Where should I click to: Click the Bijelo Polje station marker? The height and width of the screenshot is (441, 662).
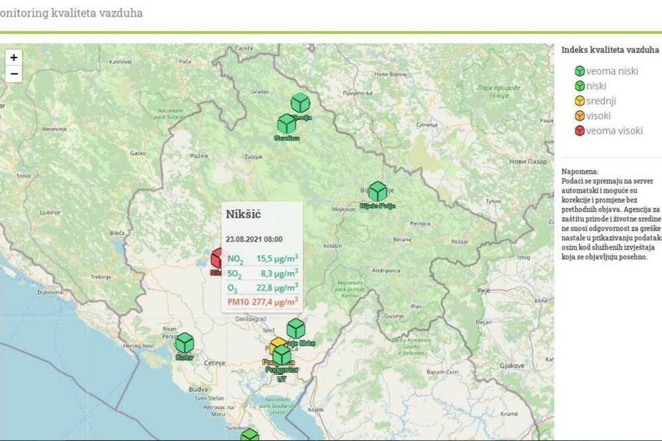click(377, 191)
